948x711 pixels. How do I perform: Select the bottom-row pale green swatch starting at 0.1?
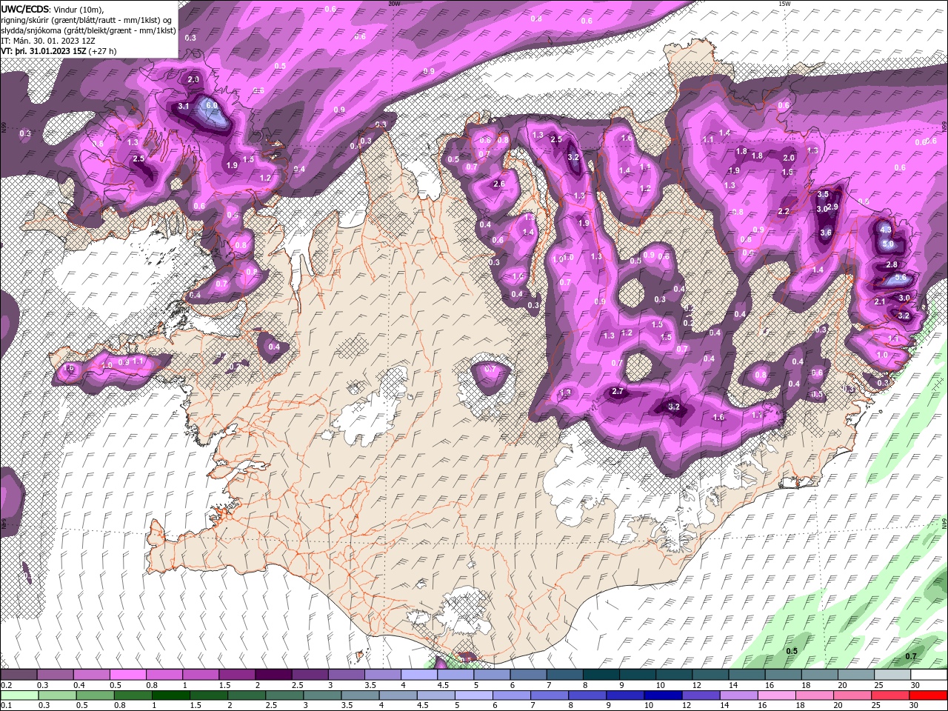pos(19,695)
